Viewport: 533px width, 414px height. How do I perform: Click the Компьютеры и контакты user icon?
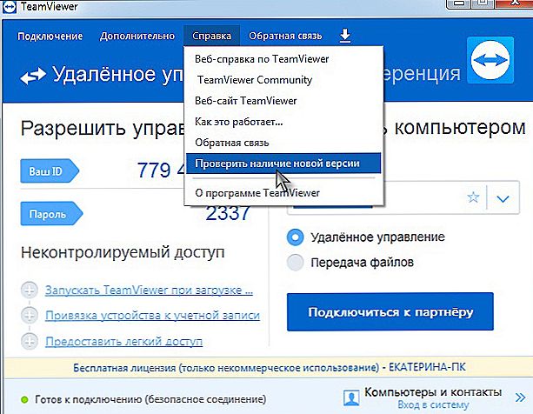click(351, 397)
